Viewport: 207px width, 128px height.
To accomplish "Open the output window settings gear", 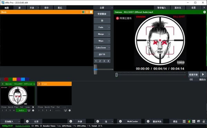I will (205, 12).
